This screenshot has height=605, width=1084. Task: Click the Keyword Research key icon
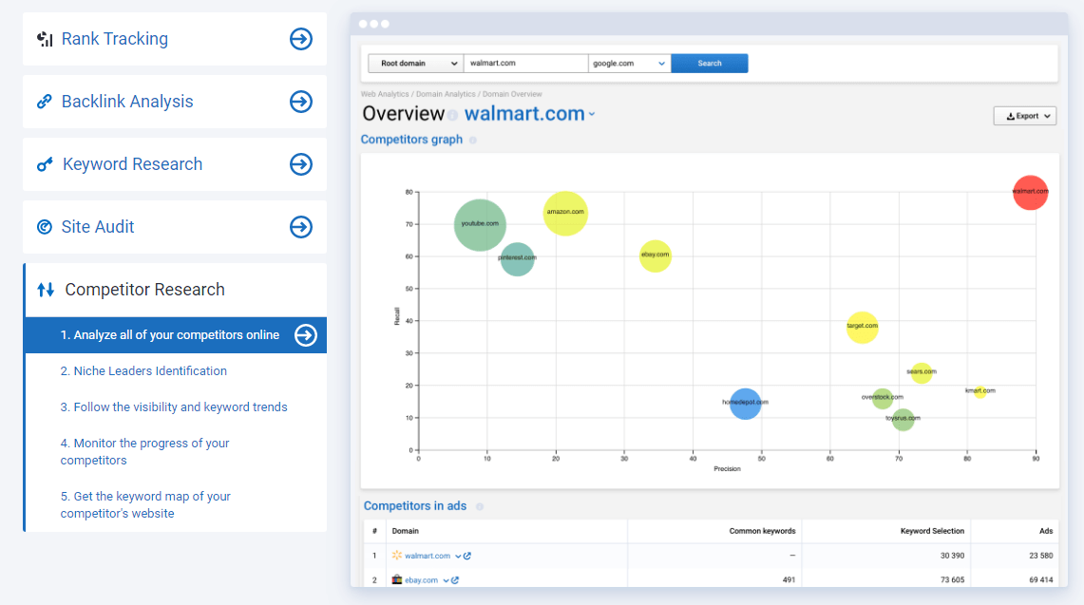coord(45,164)
